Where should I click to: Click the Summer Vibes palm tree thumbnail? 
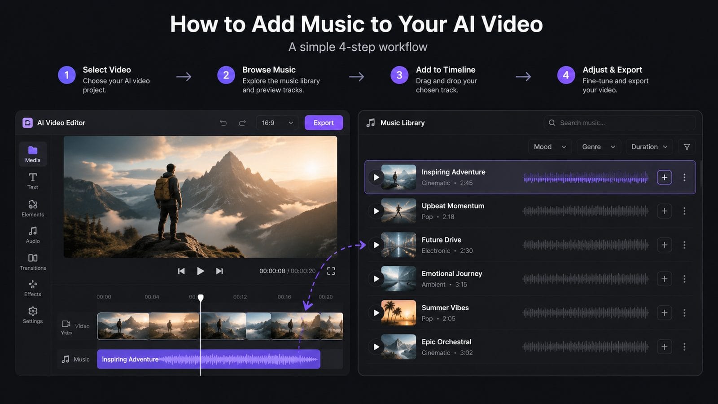398,313
